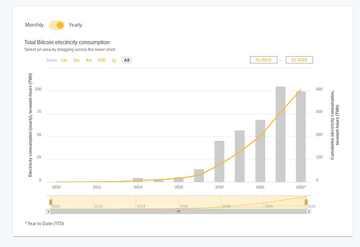
Task: Set zoom to 1y
Action: click(x=114, y=60)
